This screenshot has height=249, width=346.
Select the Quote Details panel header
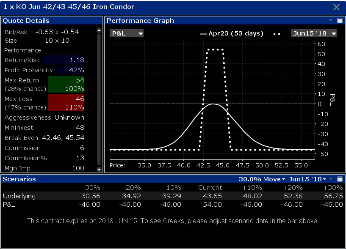point(25,20)
